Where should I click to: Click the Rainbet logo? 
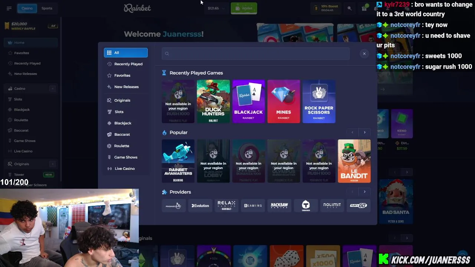[137, 8]
